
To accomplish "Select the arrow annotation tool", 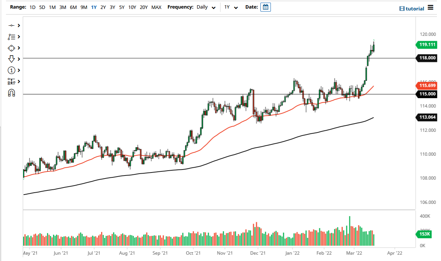I will (12, 59).
